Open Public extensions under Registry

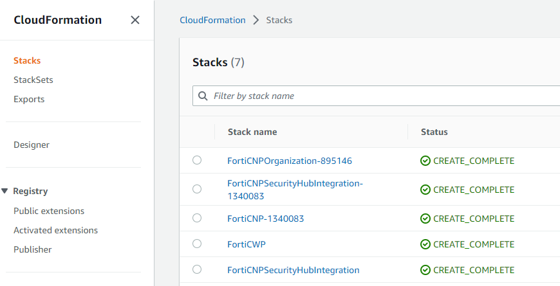coord(49,211)
